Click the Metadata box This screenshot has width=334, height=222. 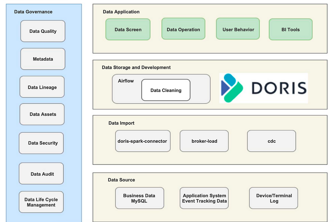pyautogui.click(x=43, y=59)
